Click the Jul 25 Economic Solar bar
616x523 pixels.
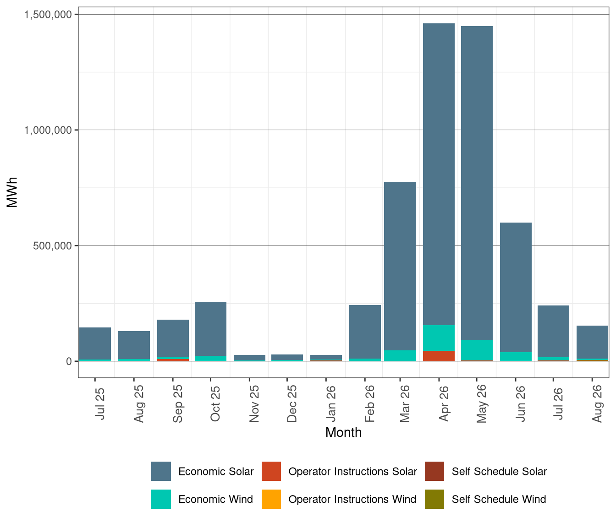pos(95,343)
